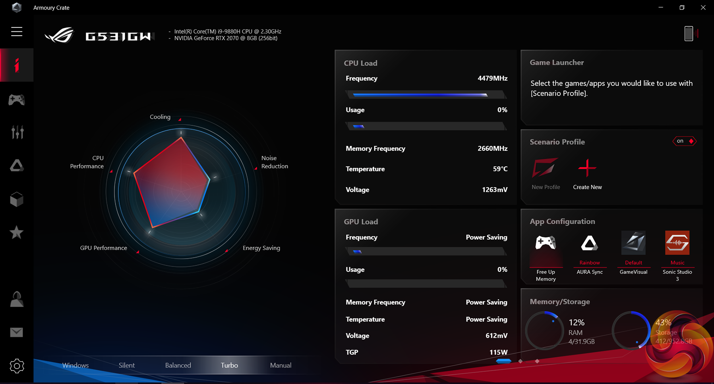Image resolution: width=714 pixels, height=384 pixels.
Task: Go to the third page indicator dot
Action: pyautogui.click(x=537, y=361)
